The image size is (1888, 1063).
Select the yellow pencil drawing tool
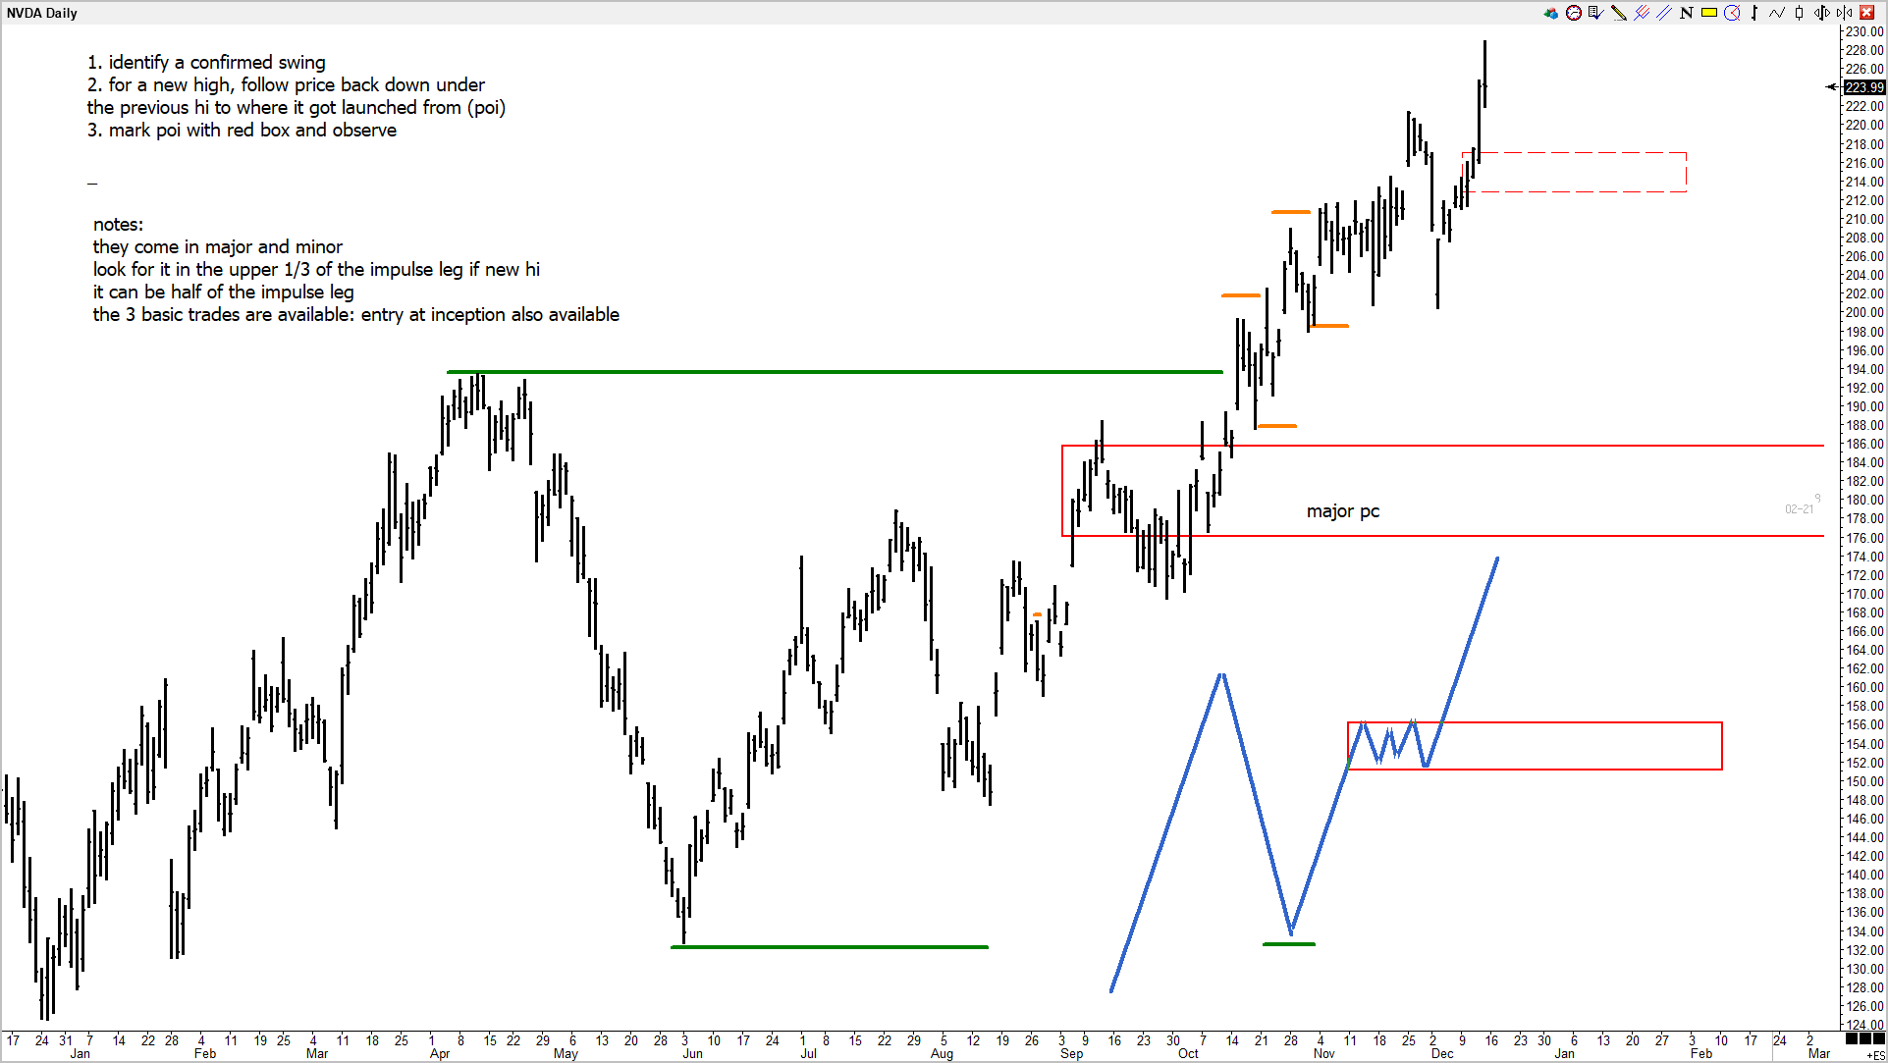(1619, 13)
